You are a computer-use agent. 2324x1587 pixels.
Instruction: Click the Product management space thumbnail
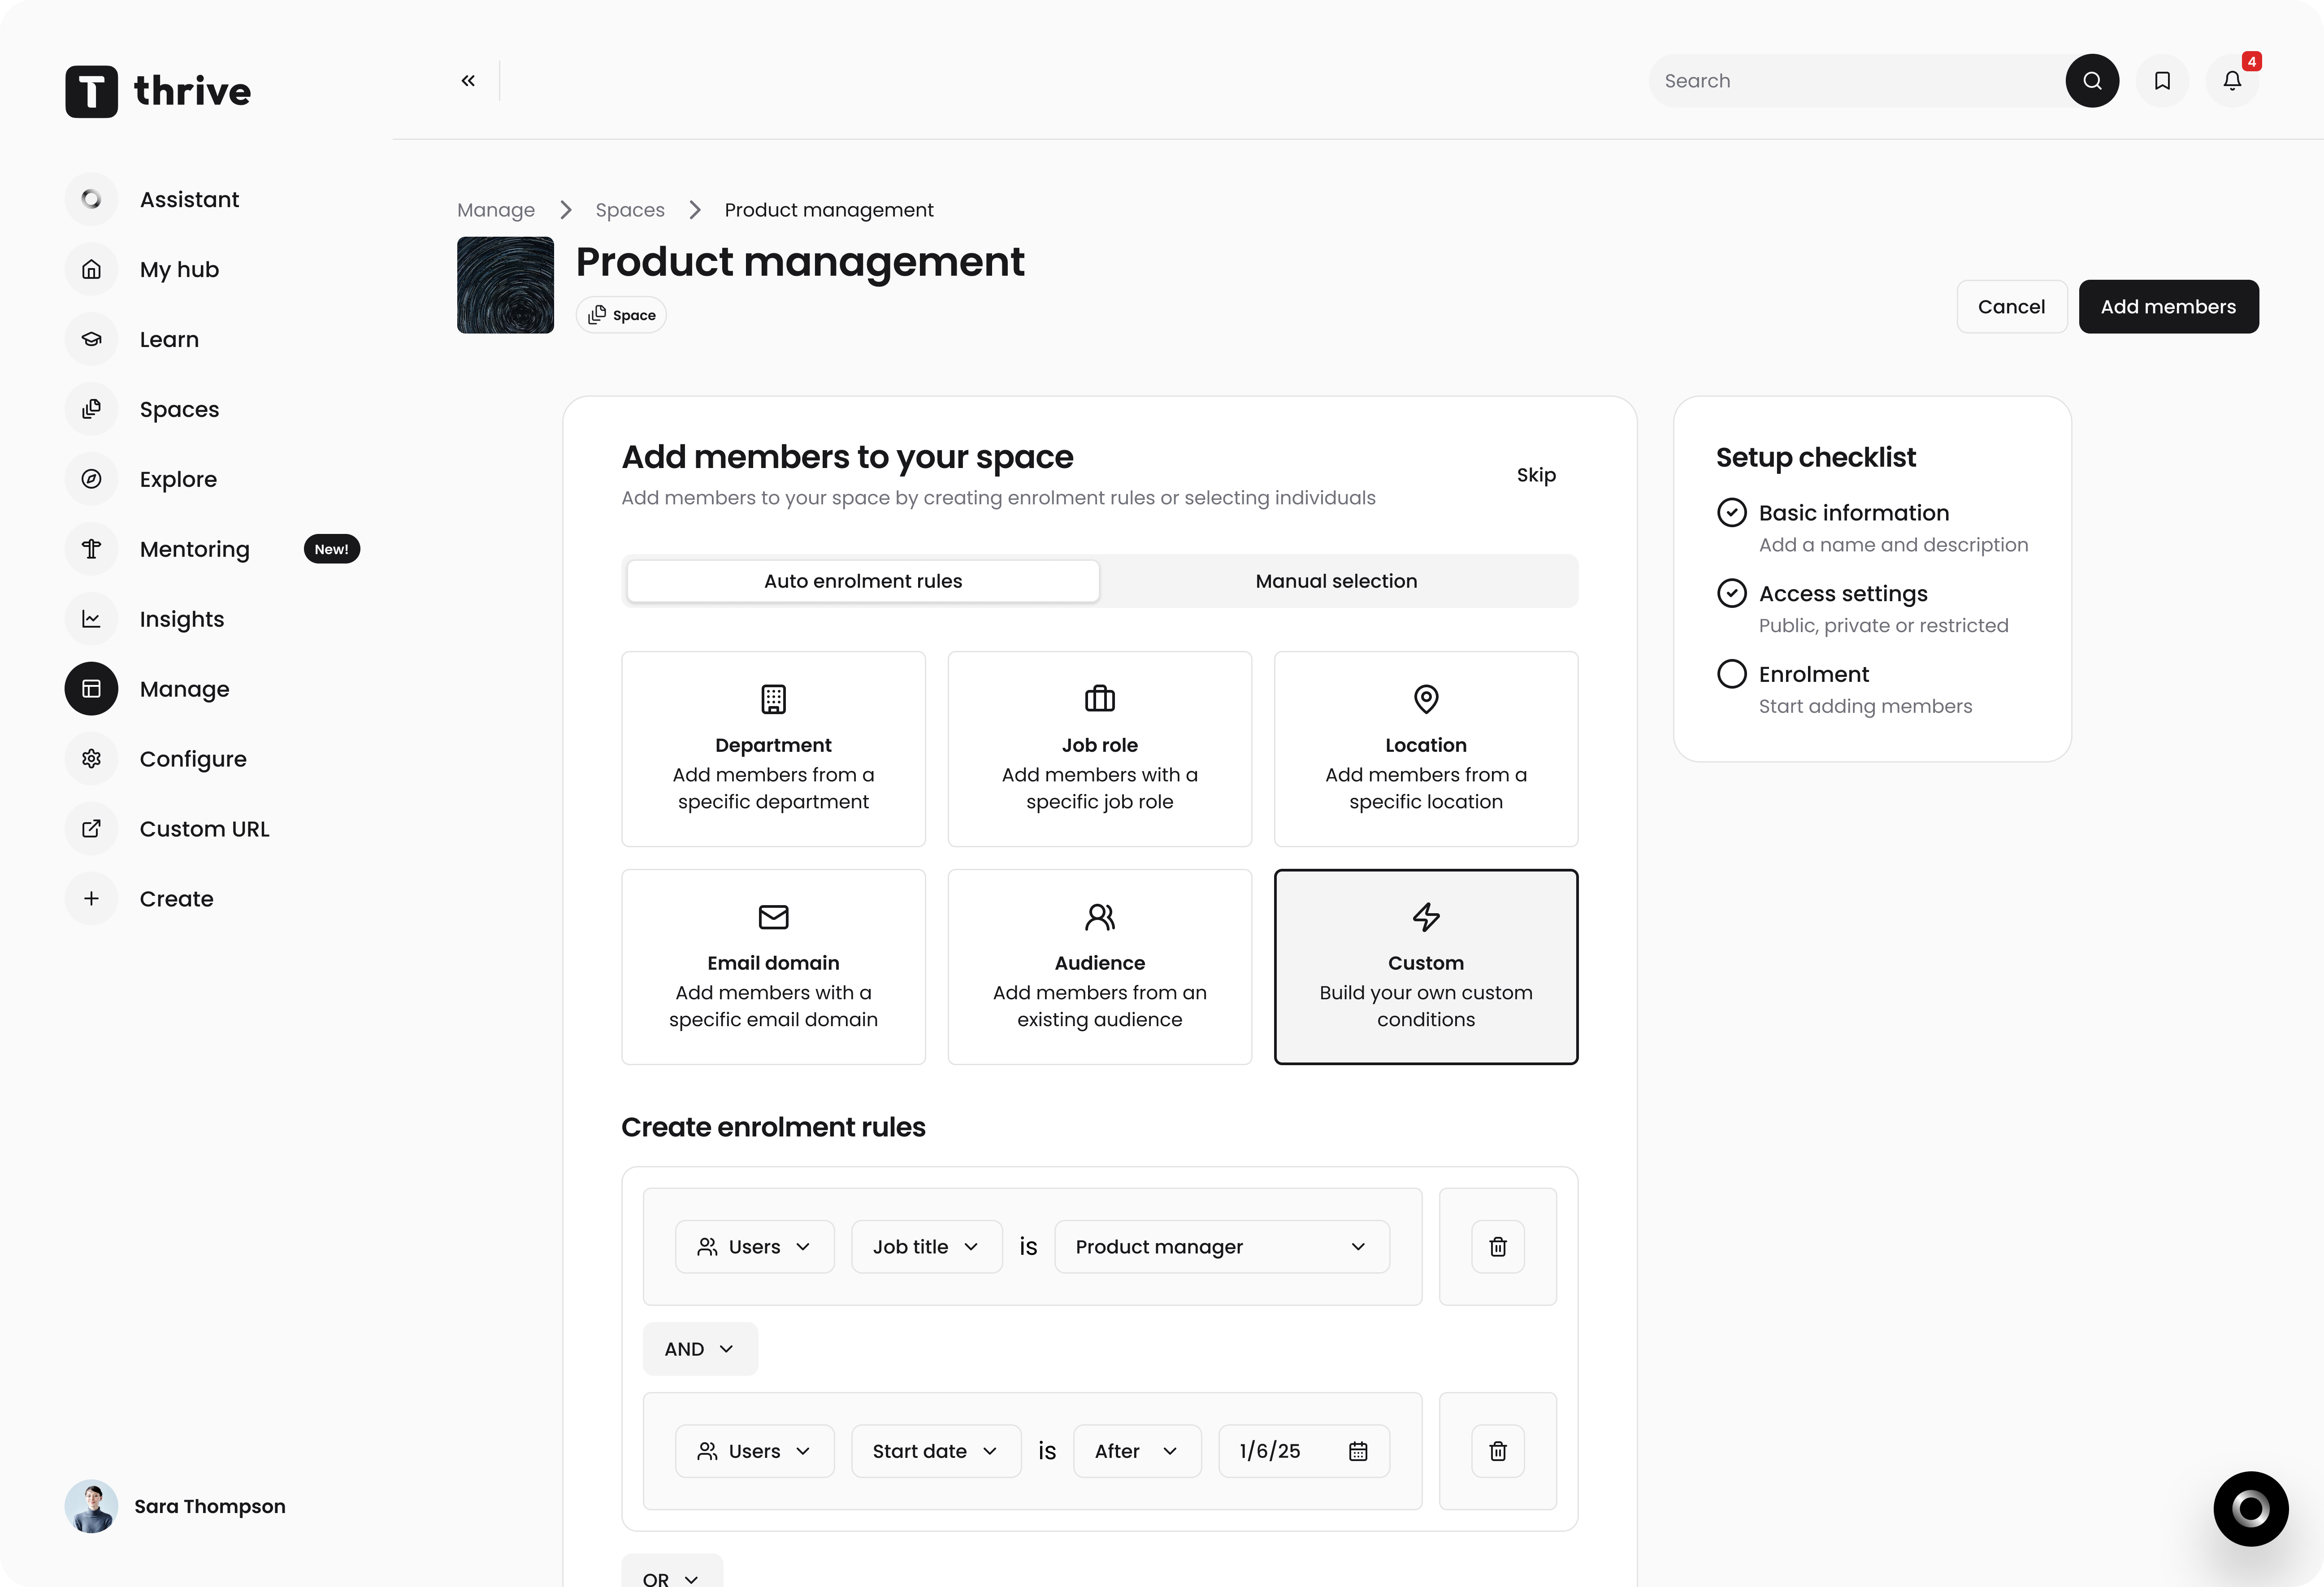tap(505, 285)
